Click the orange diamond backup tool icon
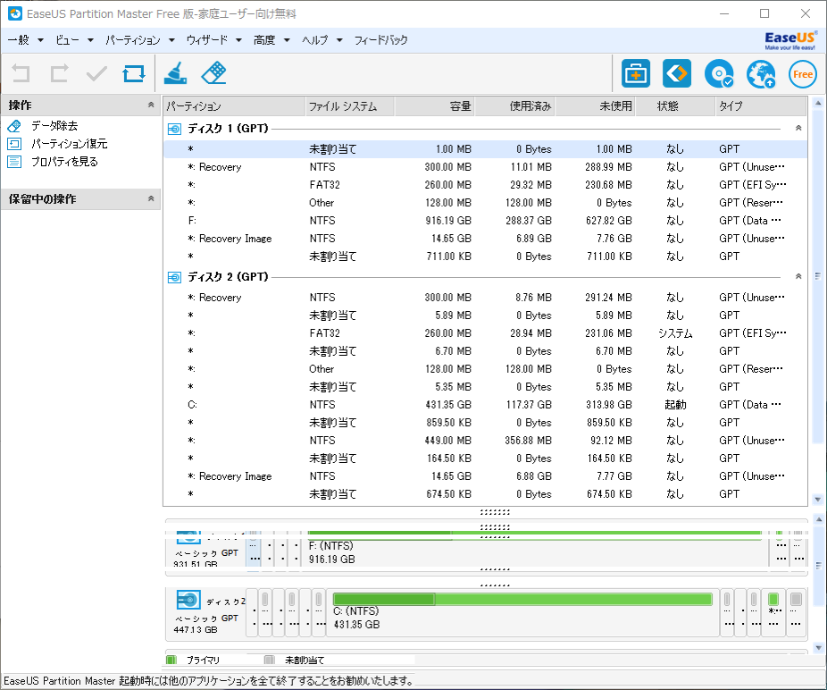This screenshot has width=827, height=690. [677, 73]
